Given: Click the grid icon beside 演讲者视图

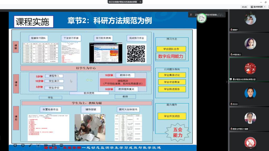Looking at the screenshot, I should 251,7.
